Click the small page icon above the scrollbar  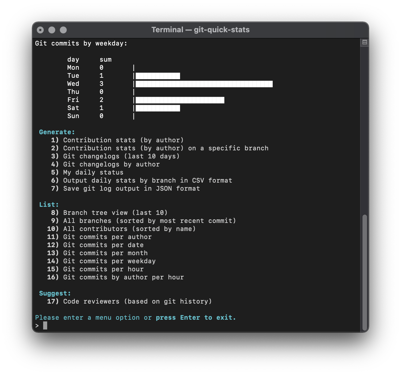364,41
